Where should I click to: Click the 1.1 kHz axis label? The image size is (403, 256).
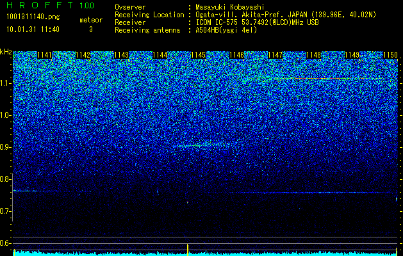(x=4, y=83)
